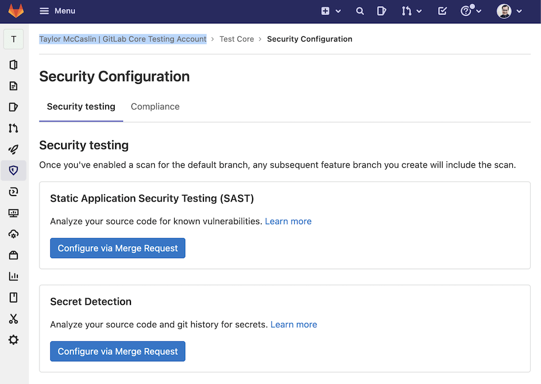Switch to the Compliance tab

(155, 106)
